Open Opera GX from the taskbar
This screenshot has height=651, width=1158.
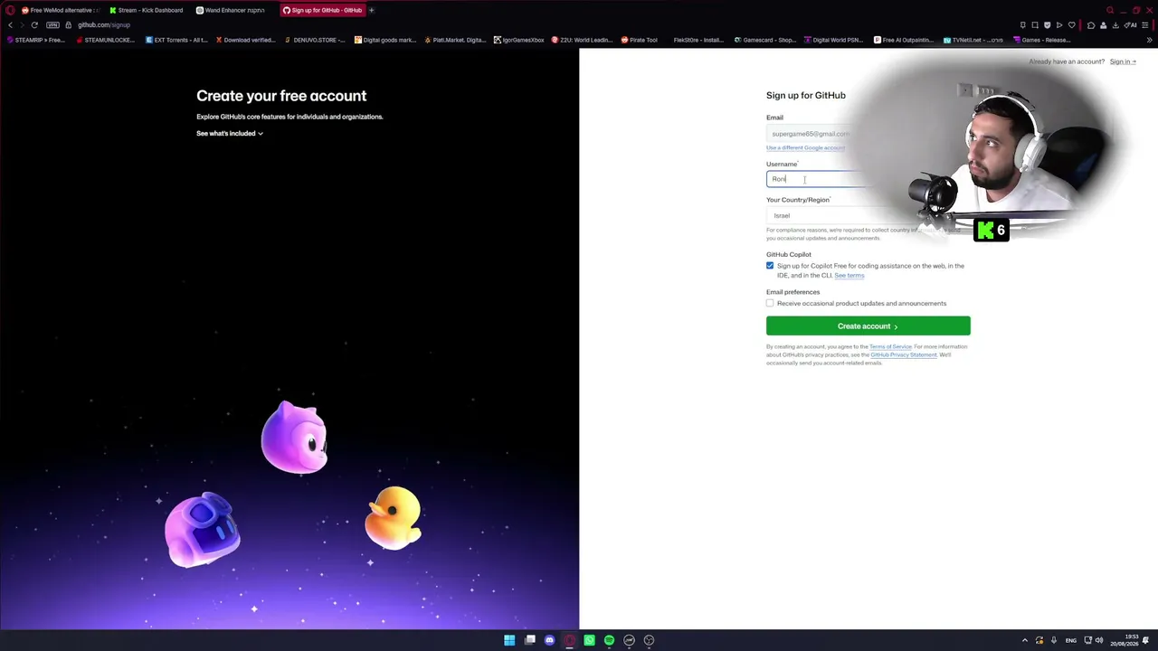pos(569,640)
